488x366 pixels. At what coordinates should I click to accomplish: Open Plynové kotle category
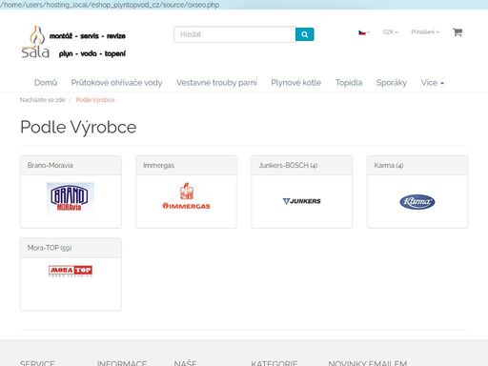[x=296, y=83]
